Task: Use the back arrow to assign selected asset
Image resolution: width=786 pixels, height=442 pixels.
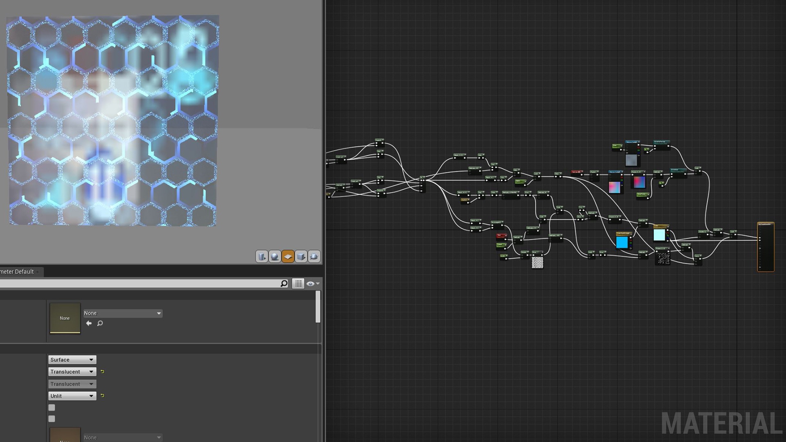Action: click(89, 323)
